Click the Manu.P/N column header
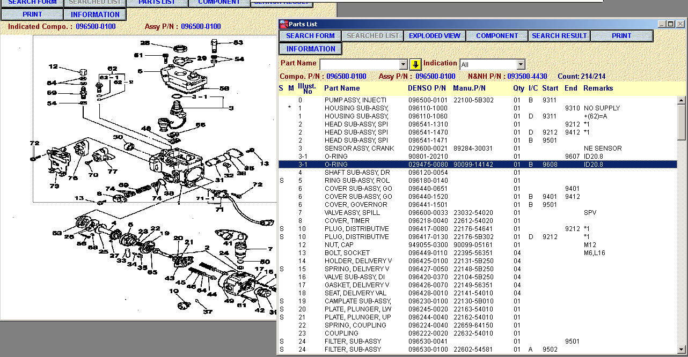 469,88
